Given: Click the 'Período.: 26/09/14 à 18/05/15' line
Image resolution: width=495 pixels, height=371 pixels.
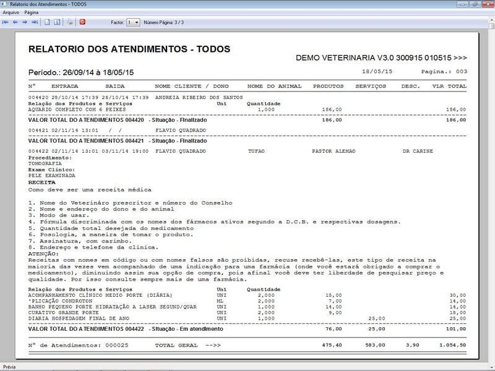Looking at the screenshot, I should 81,72.
